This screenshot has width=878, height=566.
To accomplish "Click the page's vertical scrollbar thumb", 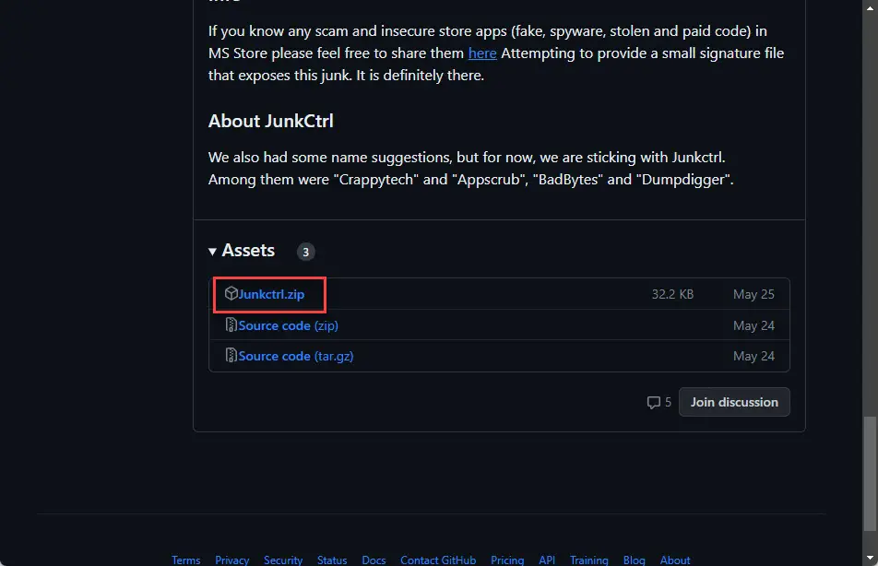I will (x=870, y=473).
